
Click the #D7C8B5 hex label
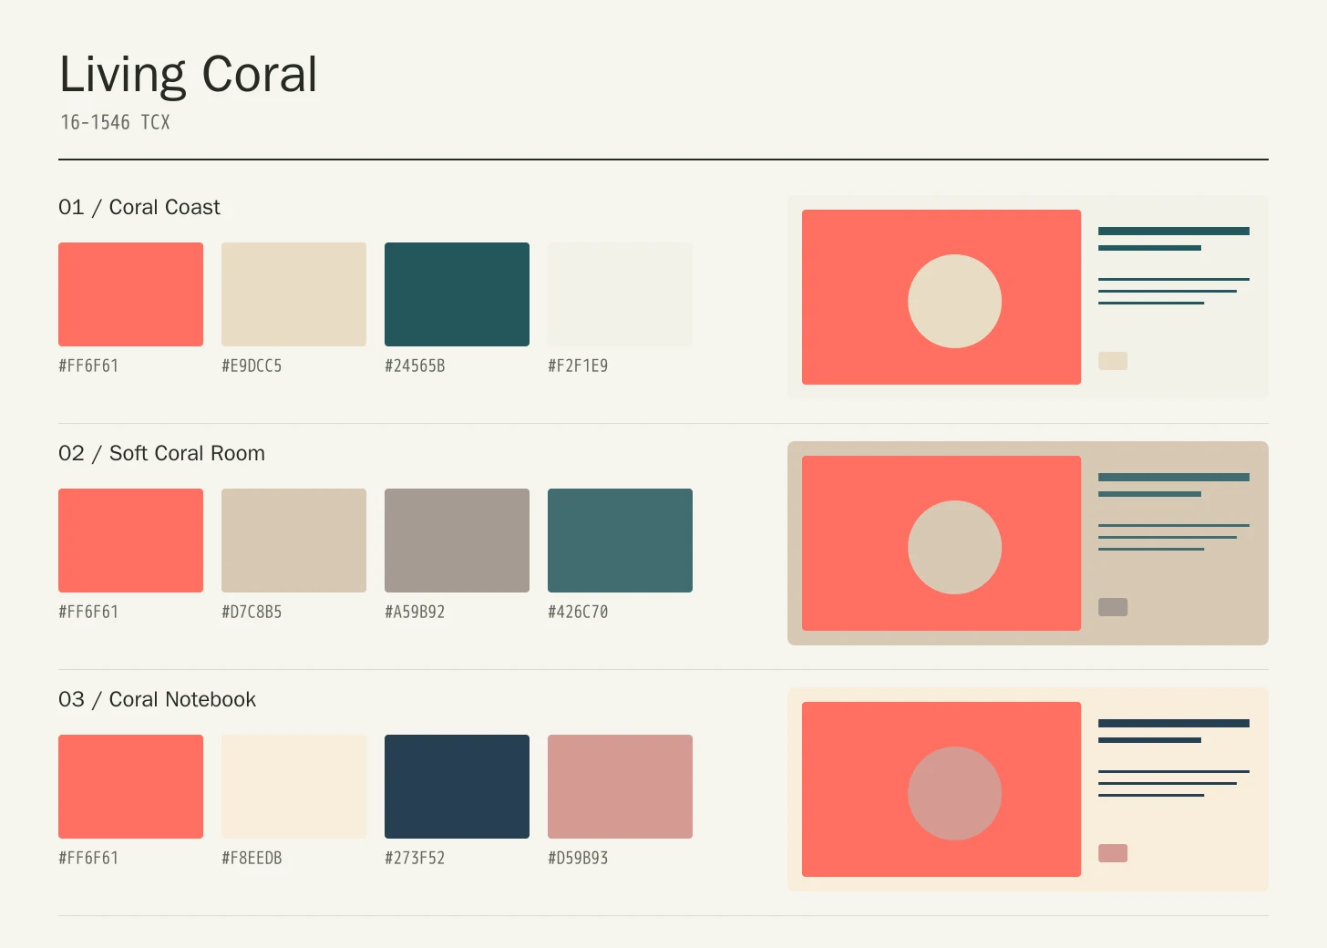click(x=252, y=612)
